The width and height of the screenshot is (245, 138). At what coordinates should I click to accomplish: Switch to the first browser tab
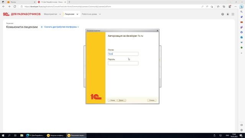click(21, 2)
